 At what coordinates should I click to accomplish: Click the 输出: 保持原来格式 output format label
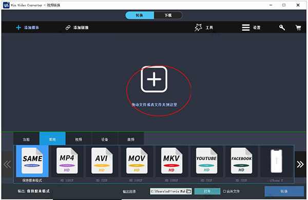(33, 191)
